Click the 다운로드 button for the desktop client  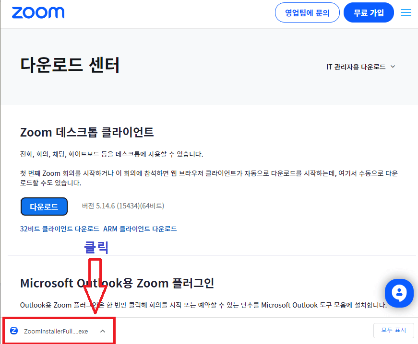click(44, 206)
